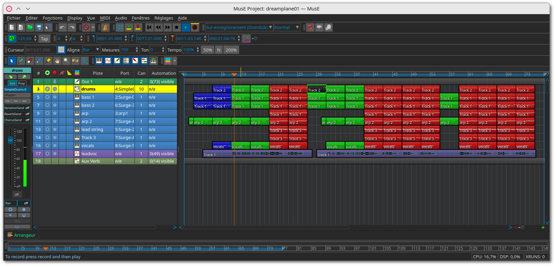555x266 pixels.
Task: Open the Sur-enregistrement (Overdub) record mode dropdown
Action: (239, 27)
